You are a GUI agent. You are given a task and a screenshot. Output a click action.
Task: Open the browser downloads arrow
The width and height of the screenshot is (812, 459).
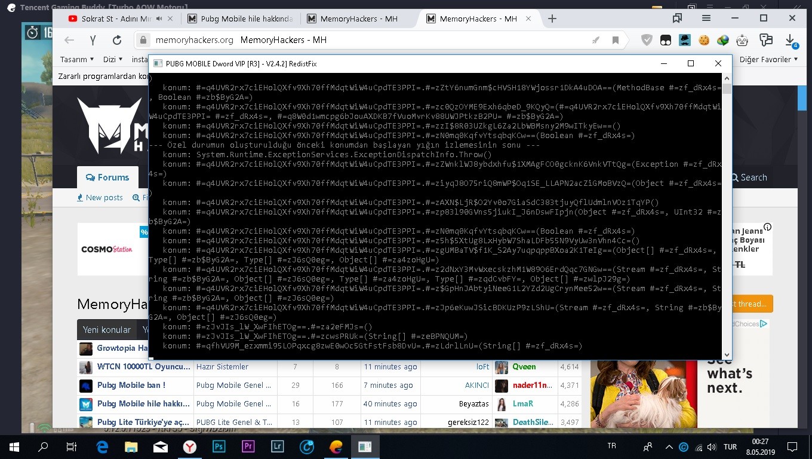pyautogui.click(x=791, y=40)
